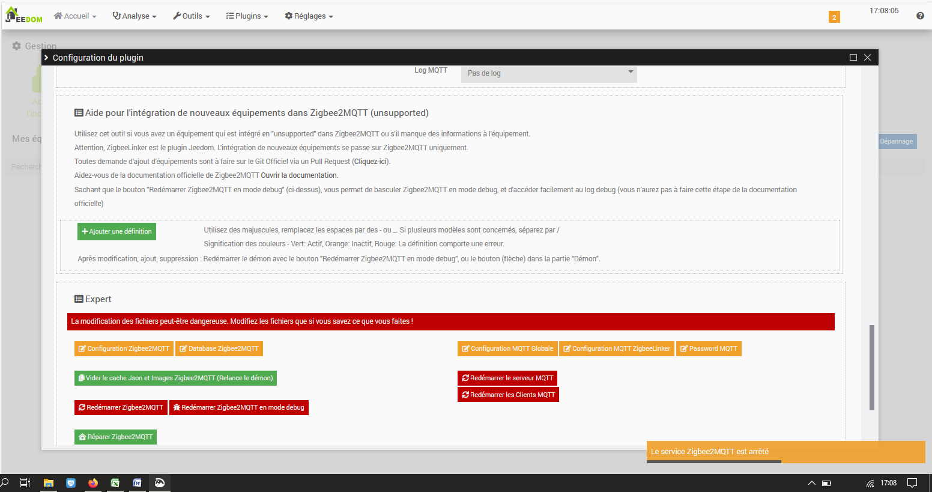Click the Jeedom logo in the header
Viewport: 932px width, 492px height.
24,16
